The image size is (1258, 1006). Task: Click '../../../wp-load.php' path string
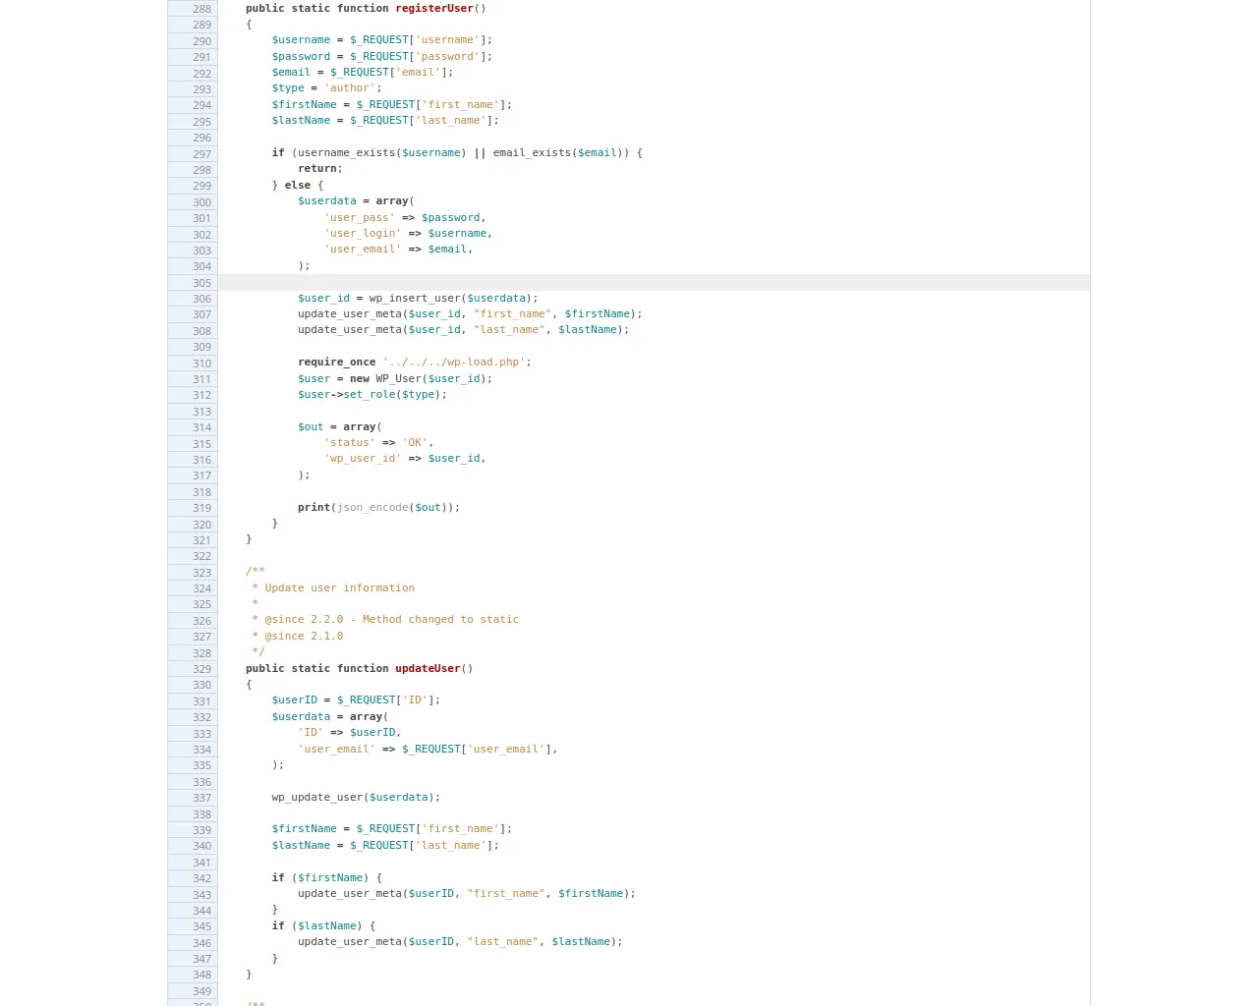(454, 363)
